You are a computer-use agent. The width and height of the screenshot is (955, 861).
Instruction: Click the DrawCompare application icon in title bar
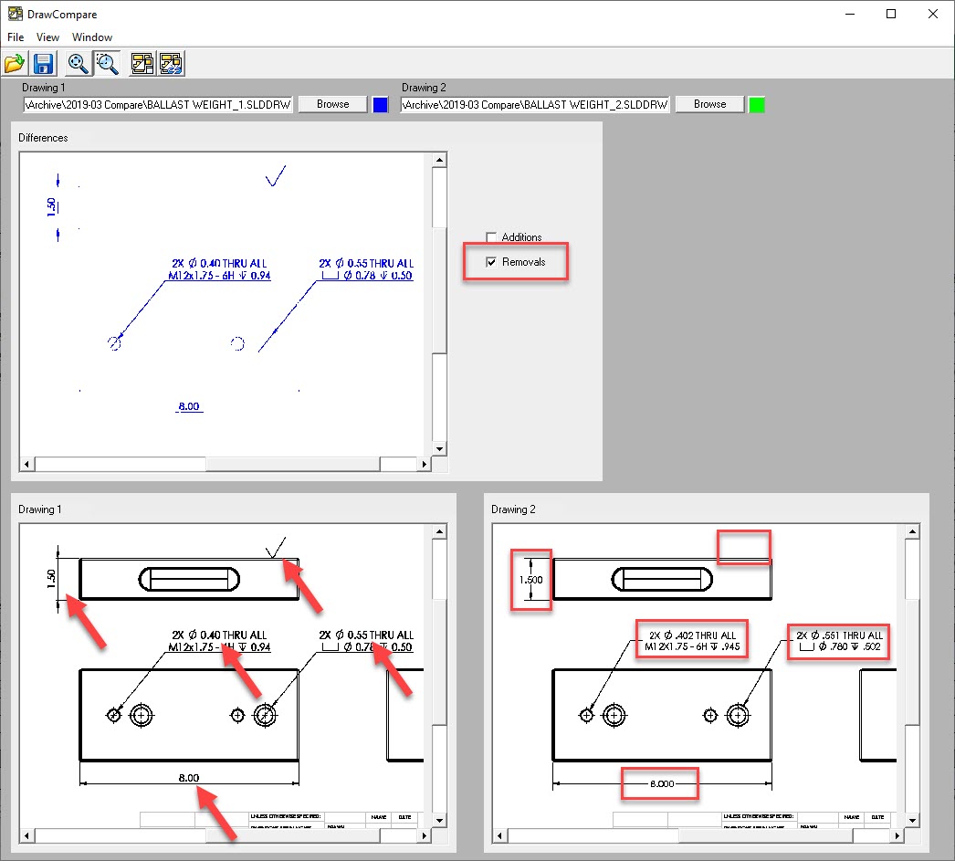16,14
